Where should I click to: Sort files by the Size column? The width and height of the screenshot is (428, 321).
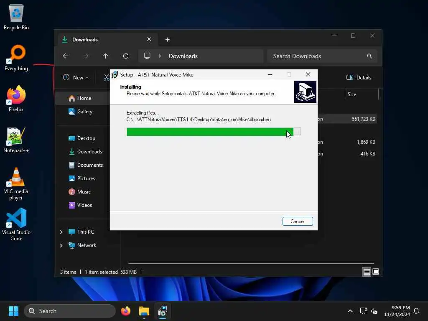tap(362, 94)
